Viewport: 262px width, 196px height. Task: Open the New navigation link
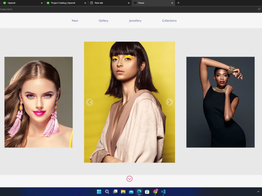(x=75, y=21)
